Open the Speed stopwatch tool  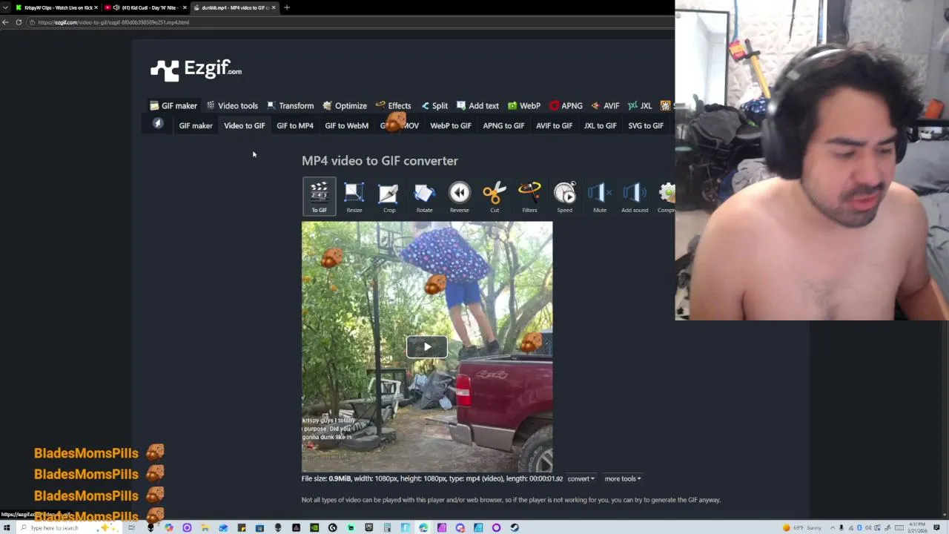pos(564,197)
